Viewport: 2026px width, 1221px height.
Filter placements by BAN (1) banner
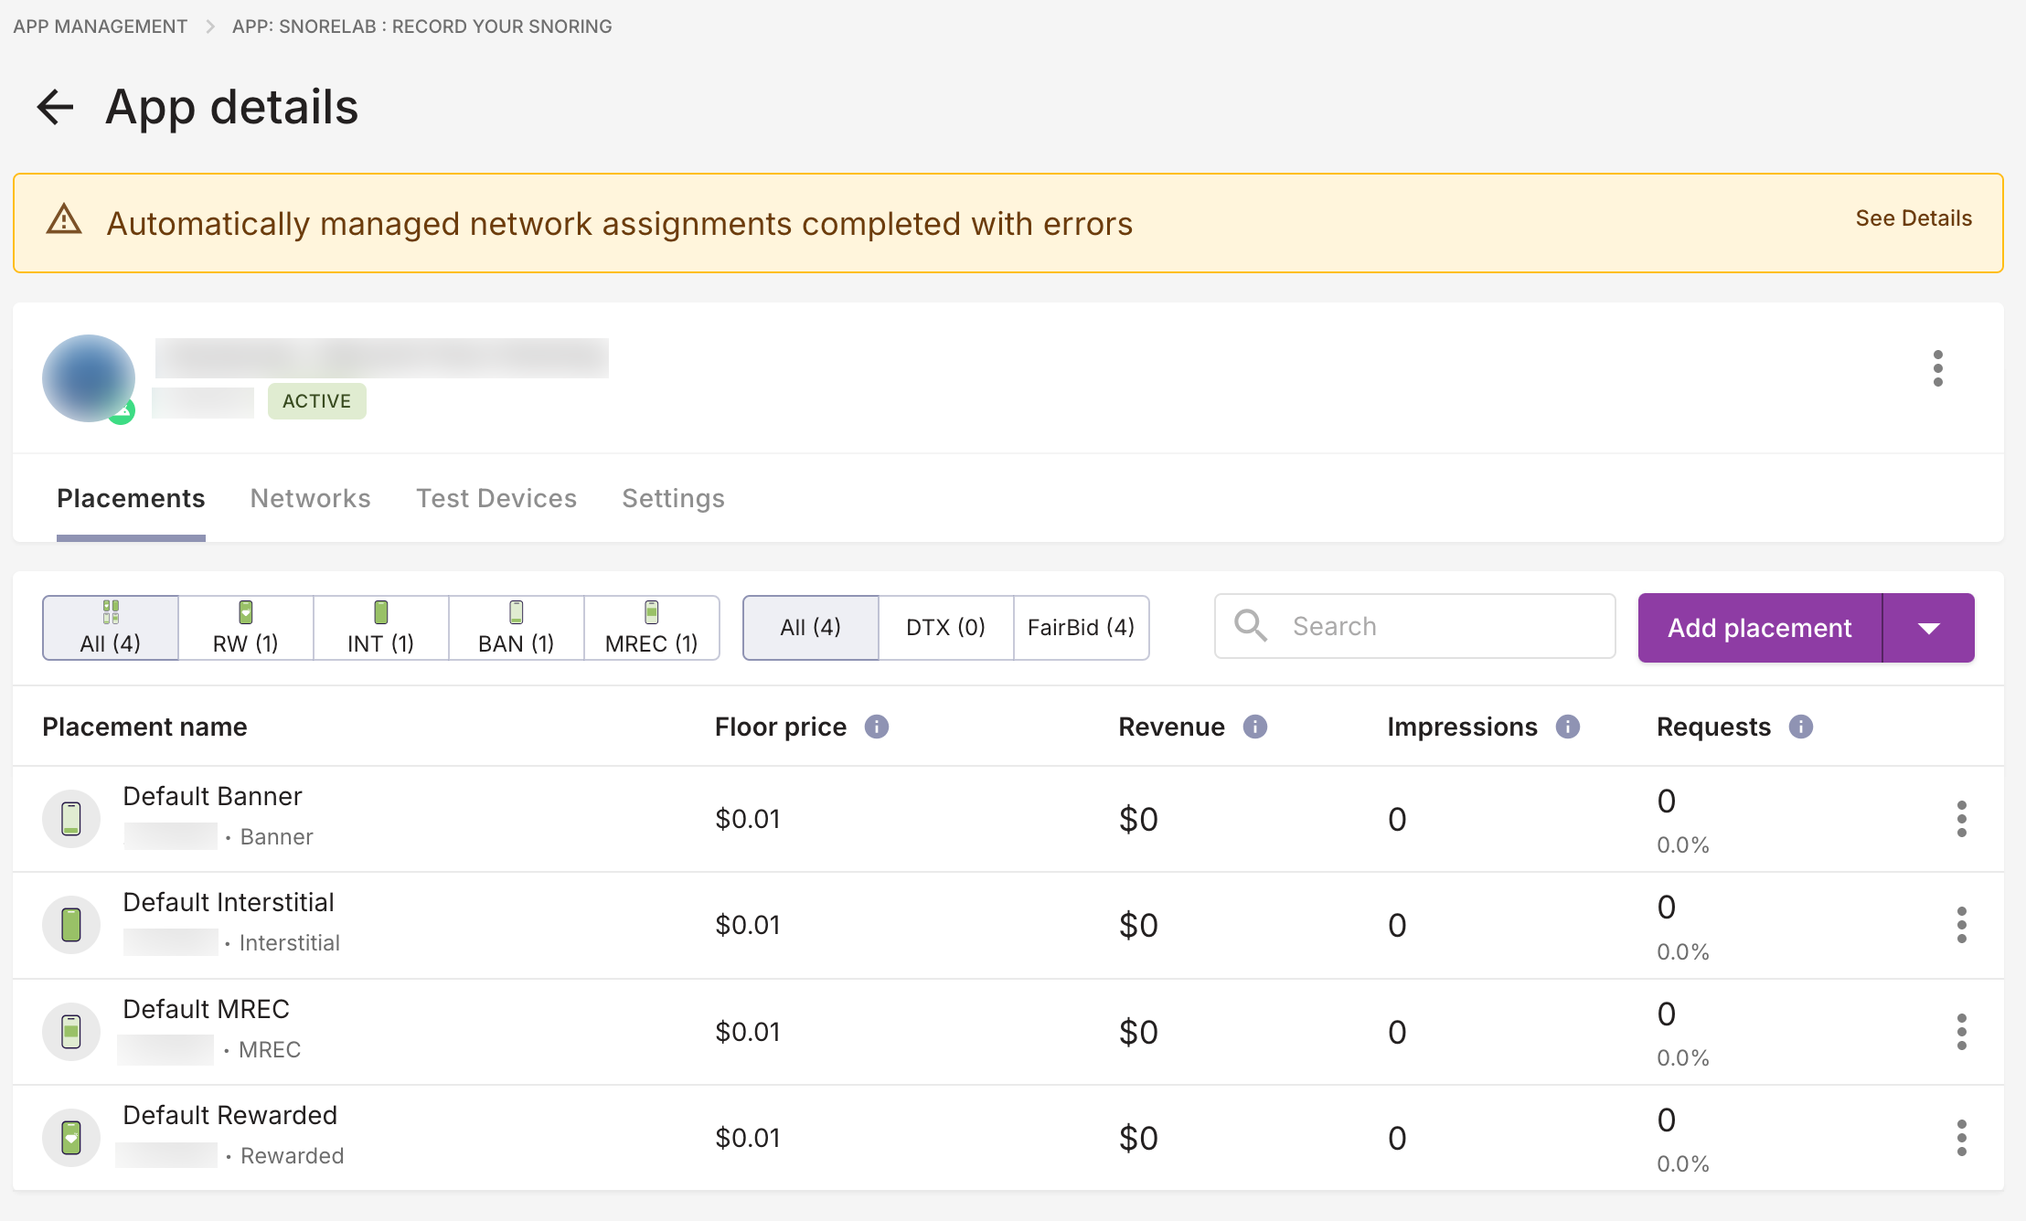click(517, 628)
